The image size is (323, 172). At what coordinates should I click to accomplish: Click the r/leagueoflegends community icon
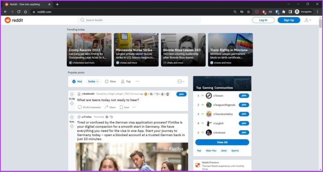tap(209, 105)
